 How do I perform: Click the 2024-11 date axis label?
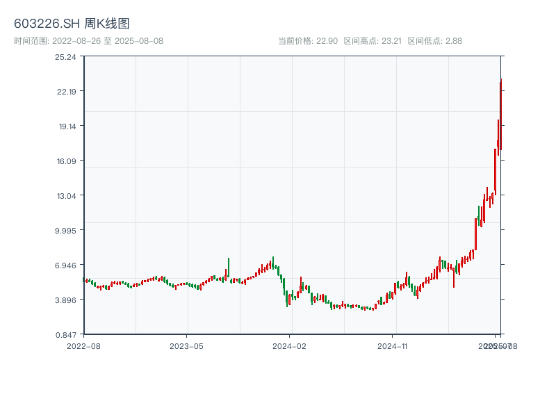(x=393, y=345)
